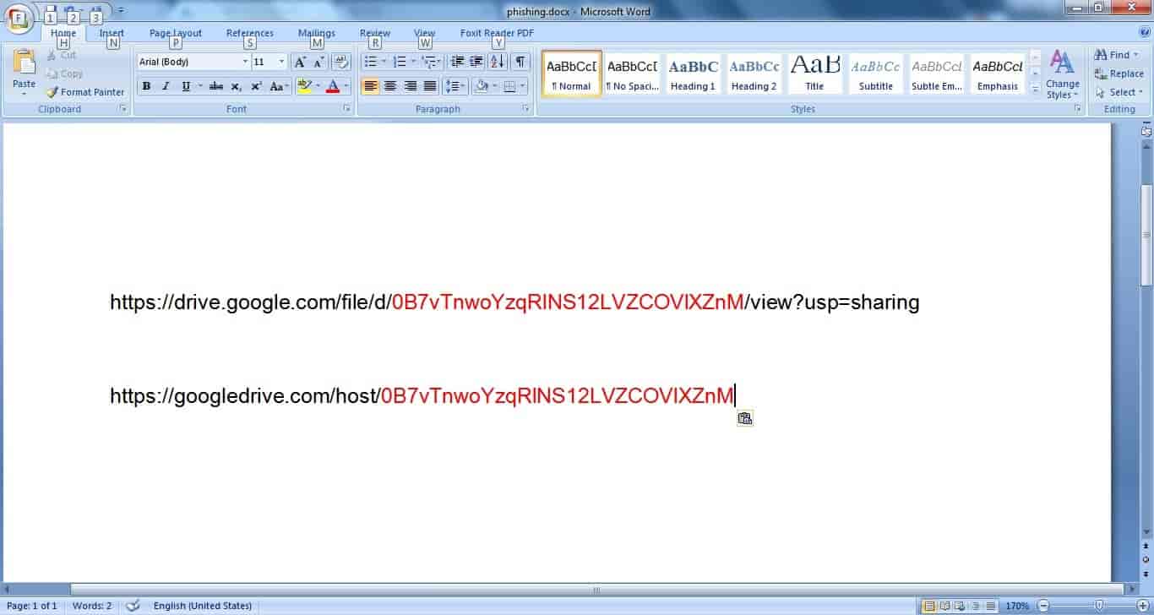Apply the text highlight color
This screenshot has width=1154, height=615.
tap(304, 86)
